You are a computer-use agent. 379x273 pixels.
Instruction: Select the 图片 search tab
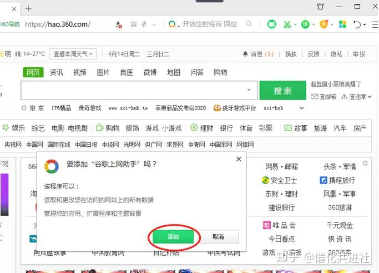(103, 72)
